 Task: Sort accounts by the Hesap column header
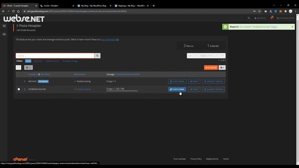(x=33, y=74)
